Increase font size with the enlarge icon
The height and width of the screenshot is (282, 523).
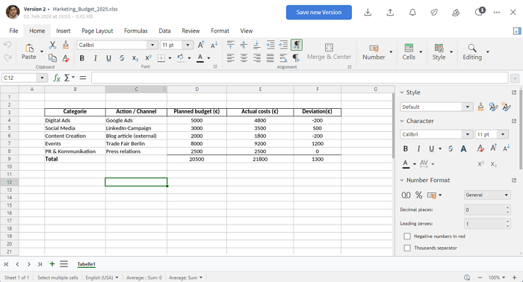tap(201, 45)
